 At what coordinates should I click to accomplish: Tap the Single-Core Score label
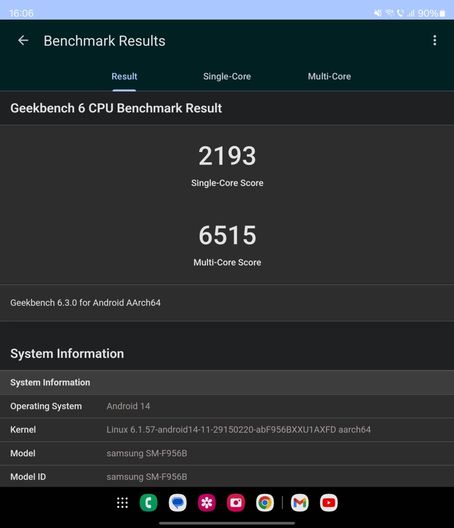(227, 183)
